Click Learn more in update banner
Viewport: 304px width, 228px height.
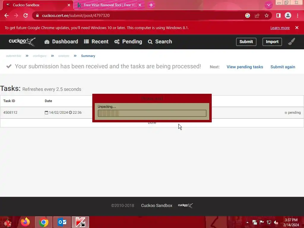(x=280, y=28)
